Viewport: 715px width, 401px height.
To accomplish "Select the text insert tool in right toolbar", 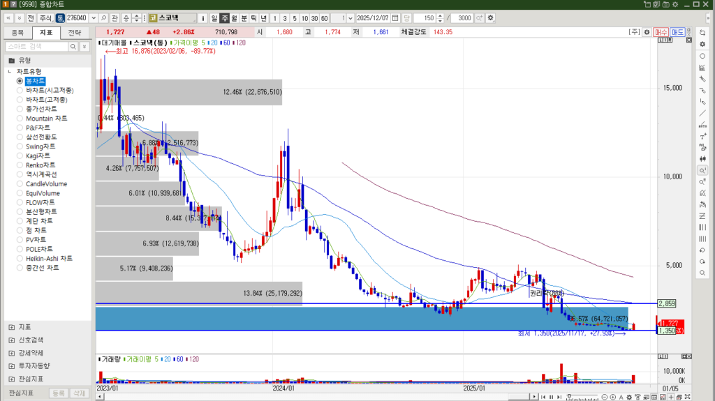I will pyautogui.click(x=702, y=136).
